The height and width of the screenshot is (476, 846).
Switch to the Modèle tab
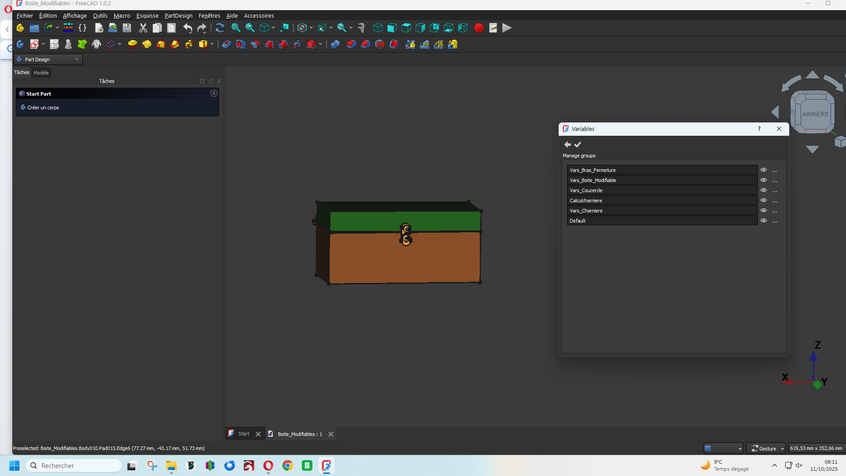[41, 73]
